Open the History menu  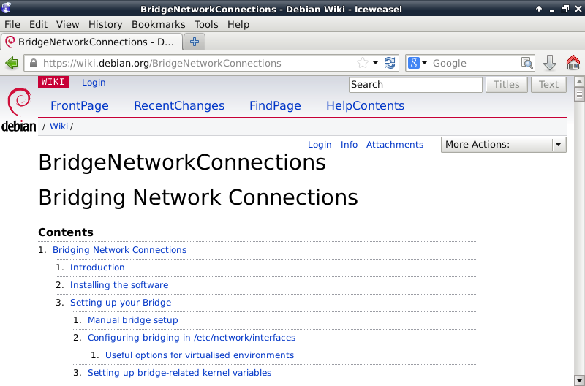point(105,24)
